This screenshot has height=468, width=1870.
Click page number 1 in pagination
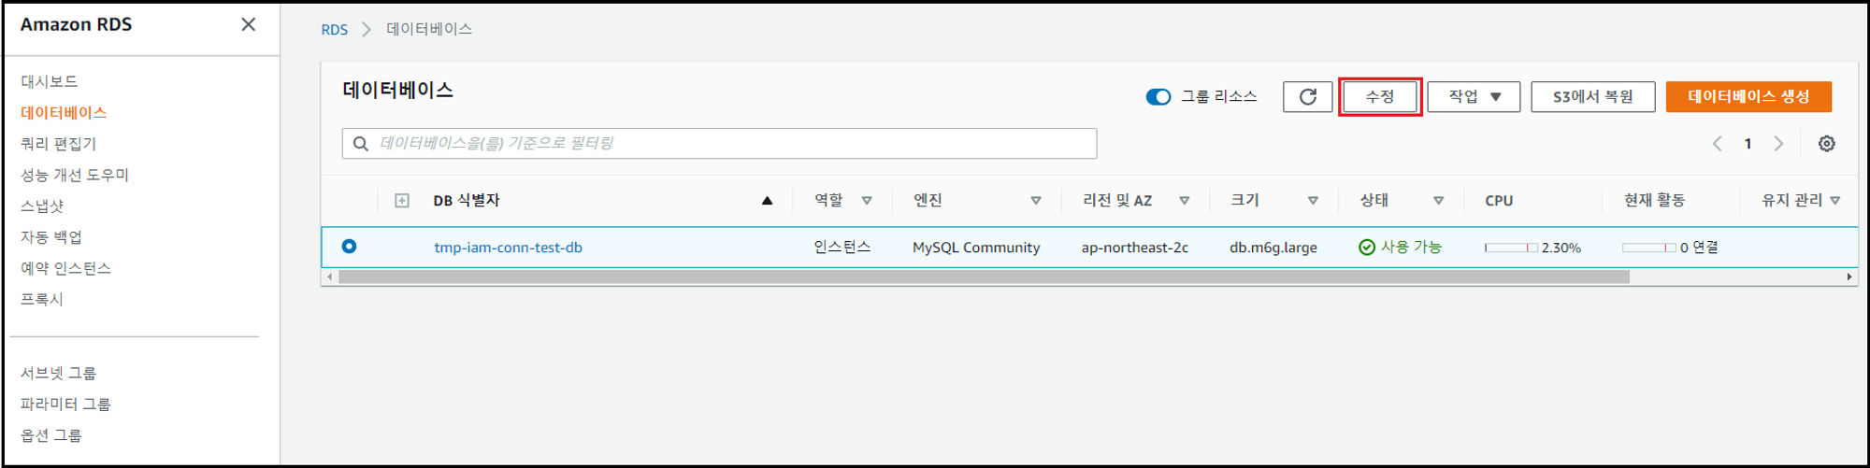1748,144
